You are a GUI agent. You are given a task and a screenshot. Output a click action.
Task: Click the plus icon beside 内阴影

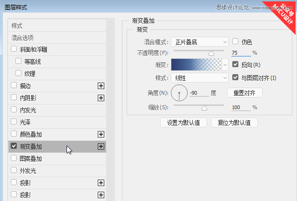click(x=101, y=98)
